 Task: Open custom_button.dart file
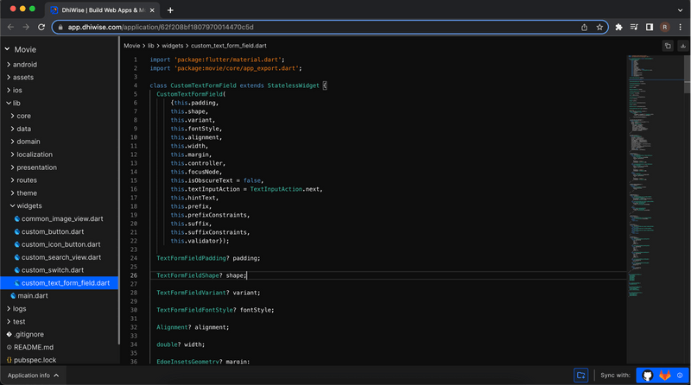click(x=52, y=231)
